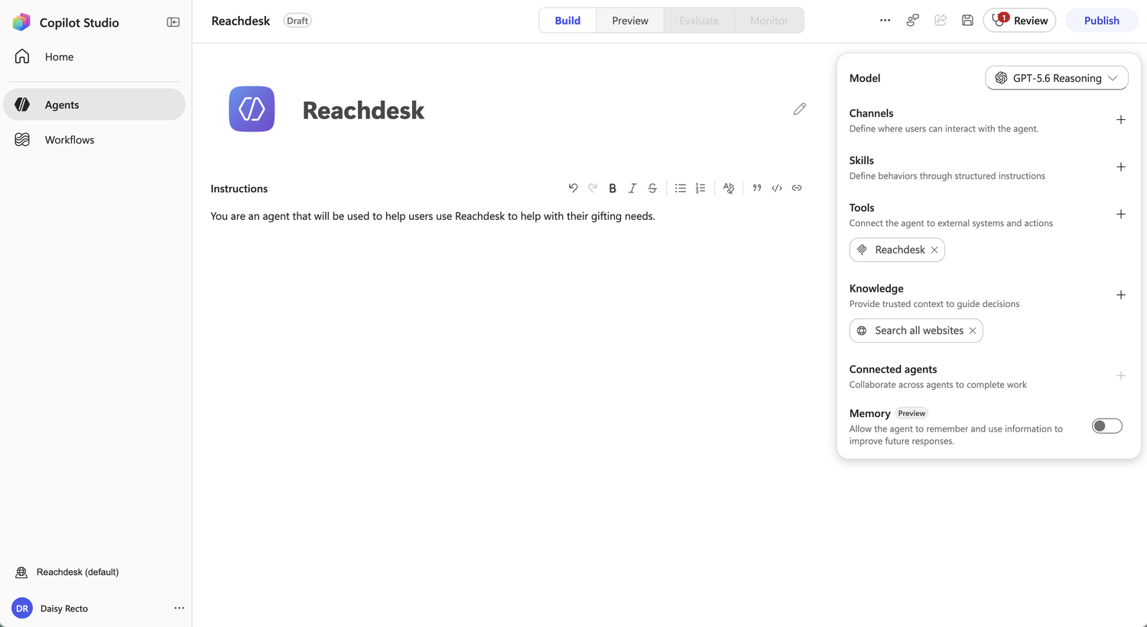Go to Home in the sidebar
Image resolution: width=1147 pixels, height=627 pixels.
tap(94, 57)
